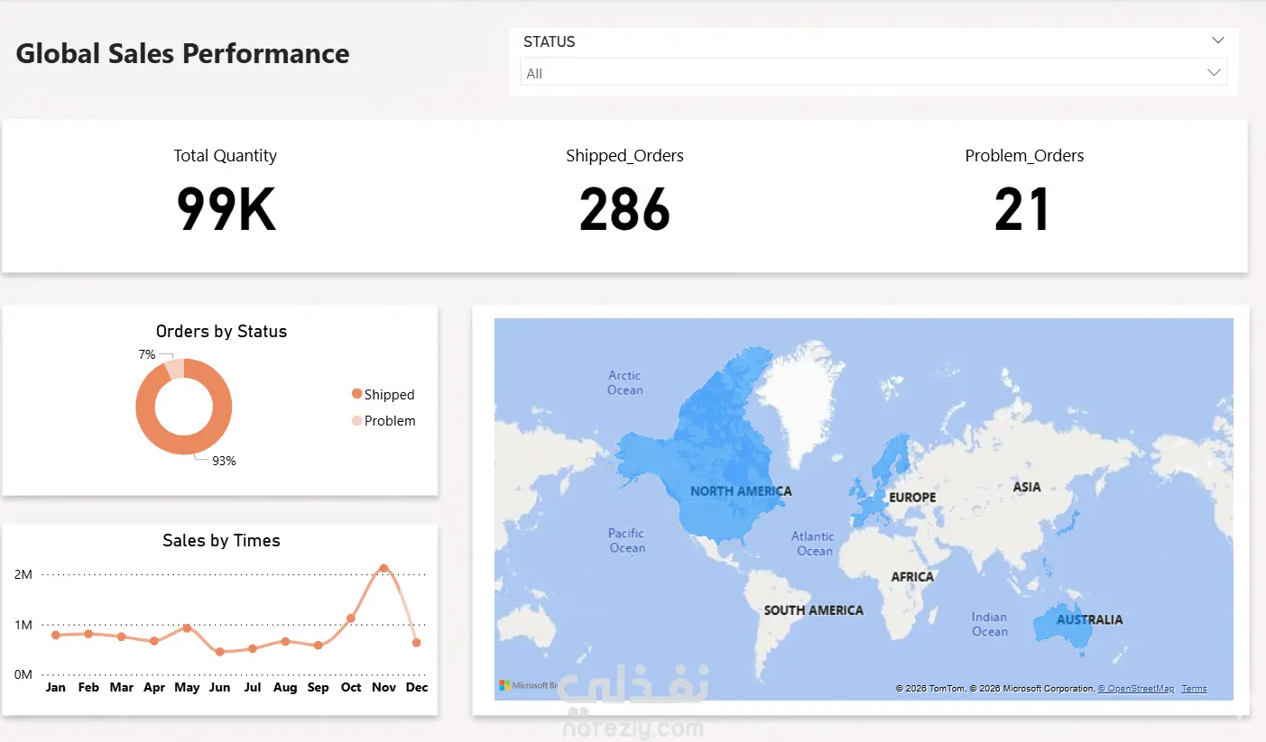Click the Total Quantity 99K card

(226, 195)
